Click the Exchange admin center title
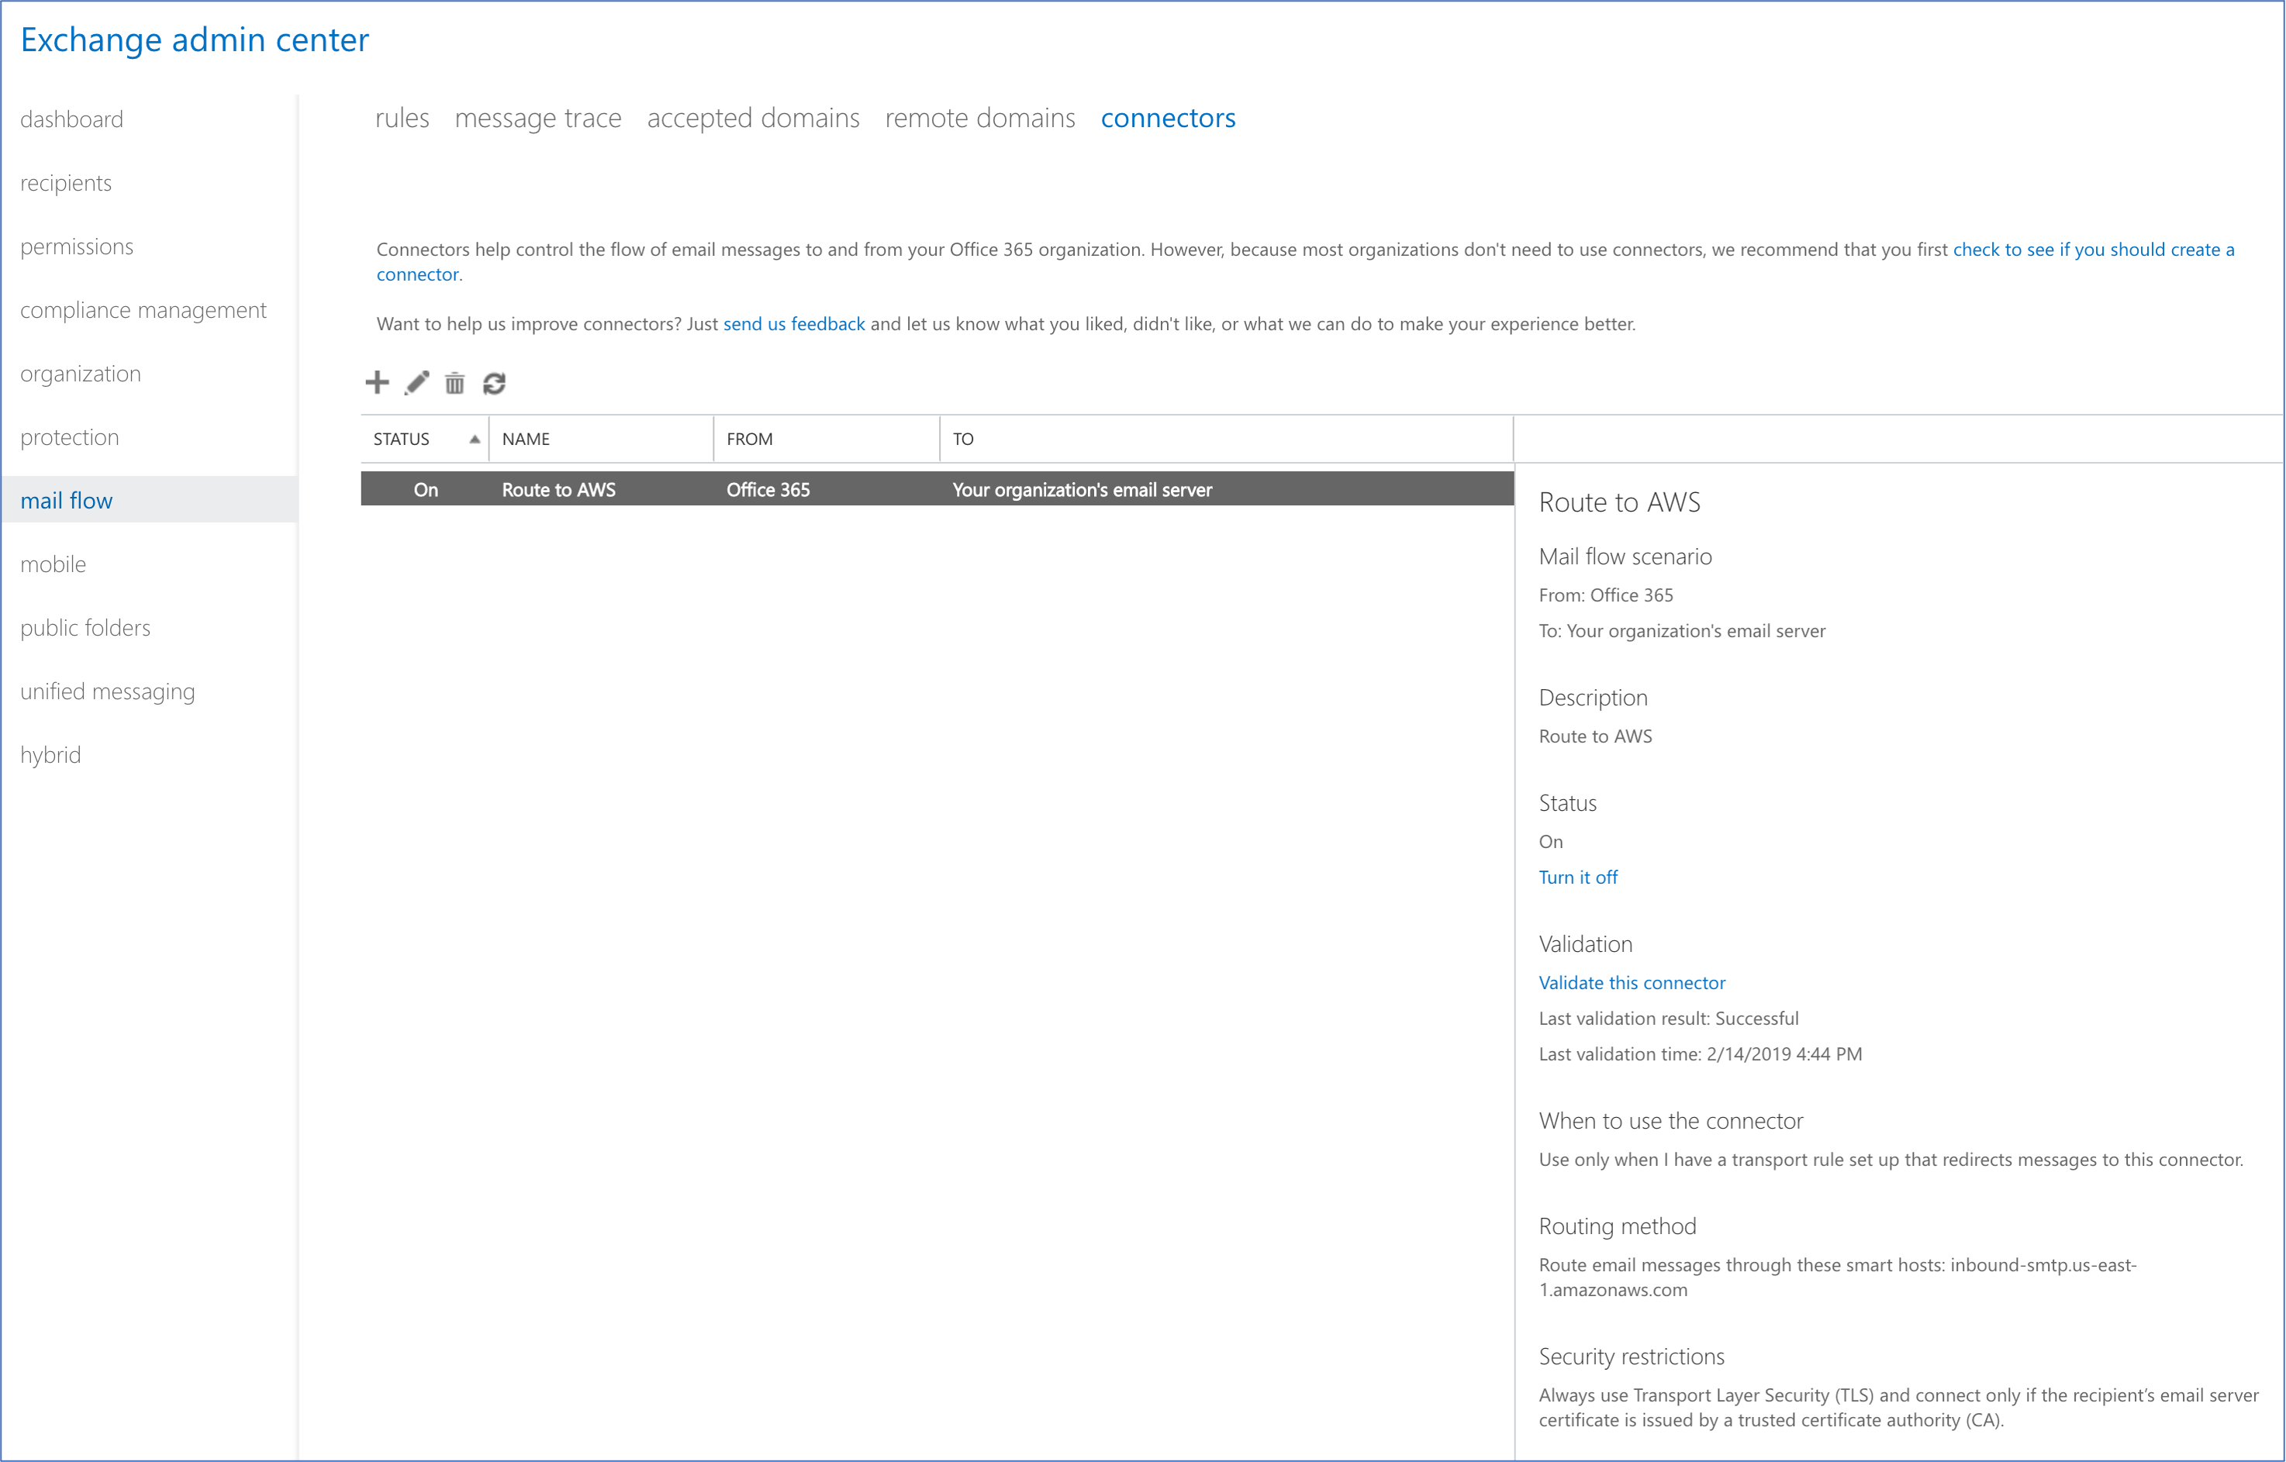 coord(195,40)
